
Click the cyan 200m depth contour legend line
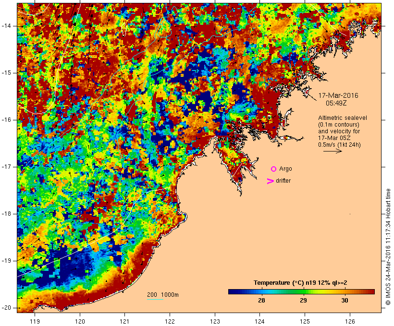coord(155,299)
